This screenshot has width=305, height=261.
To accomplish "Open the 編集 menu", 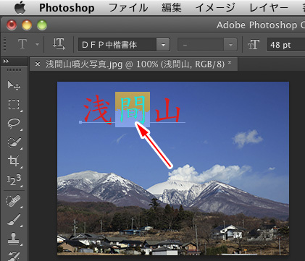I will pos(172,8).
